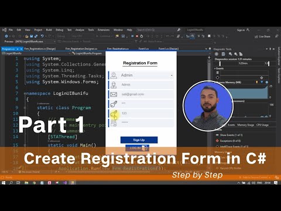Open the Admin role combo box arrow
Image resolution: width=281 pixels, height=211 pixels.
coord(172,76)
